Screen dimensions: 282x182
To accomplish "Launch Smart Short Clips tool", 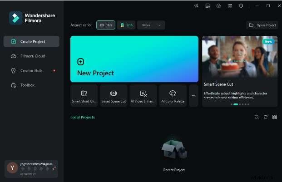I will [x=84, y=96].
